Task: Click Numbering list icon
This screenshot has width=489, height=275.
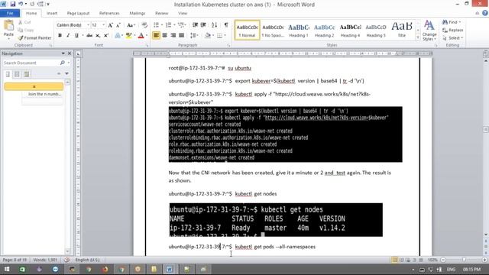Action: pyautogui.click(x=168, y=25)
